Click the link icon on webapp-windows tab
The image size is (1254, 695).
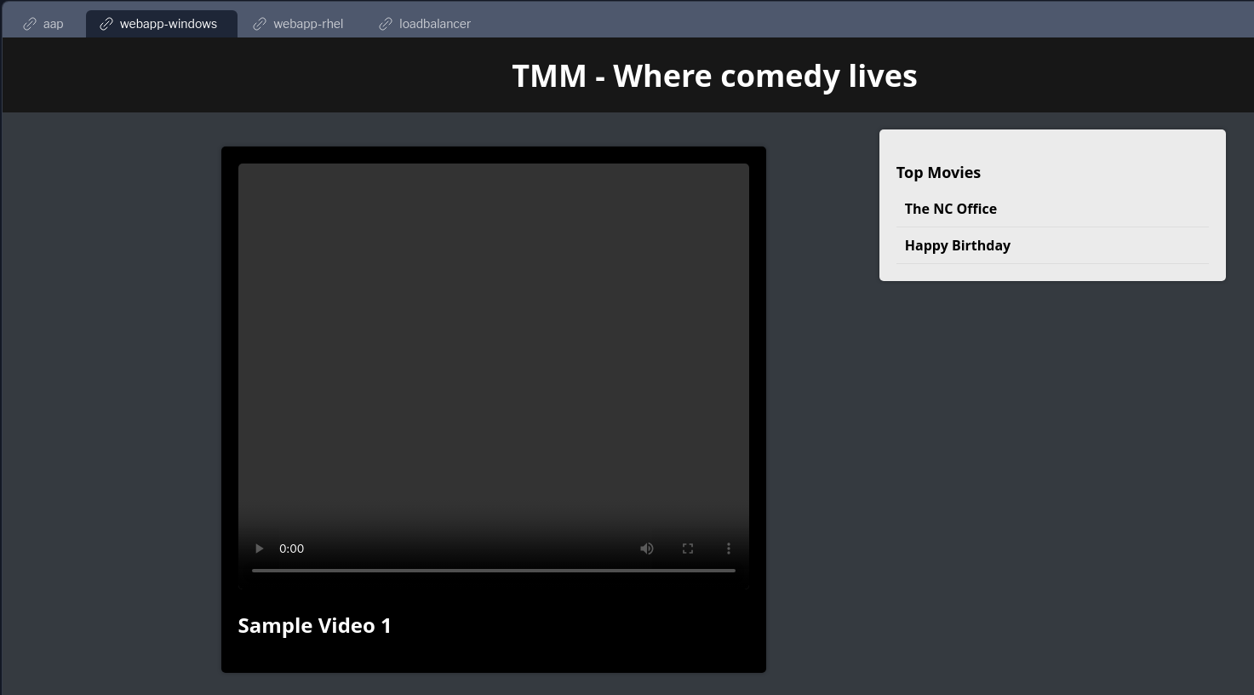pyautogui.click(x=106, y=24)
